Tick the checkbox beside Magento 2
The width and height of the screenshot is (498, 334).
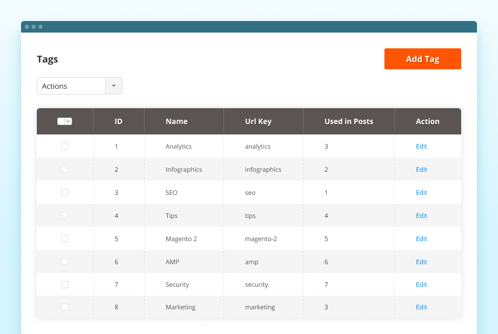(65, 238)
